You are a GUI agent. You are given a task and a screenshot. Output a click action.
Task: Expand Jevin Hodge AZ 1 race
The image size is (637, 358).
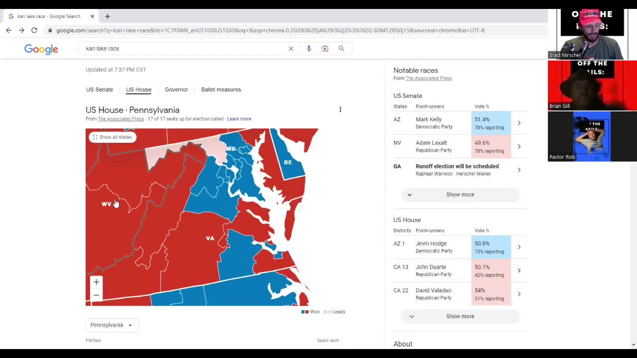pyautogui.click(x=519, y=247)
